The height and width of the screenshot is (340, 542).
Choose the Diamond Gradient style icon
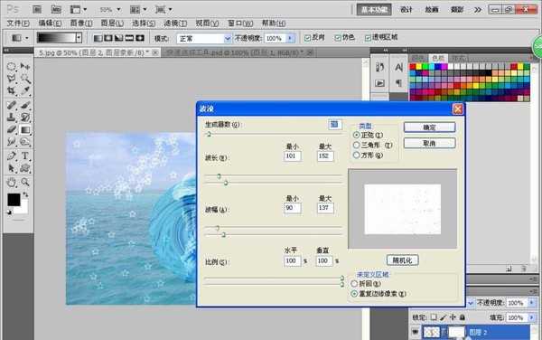point(140,38)
